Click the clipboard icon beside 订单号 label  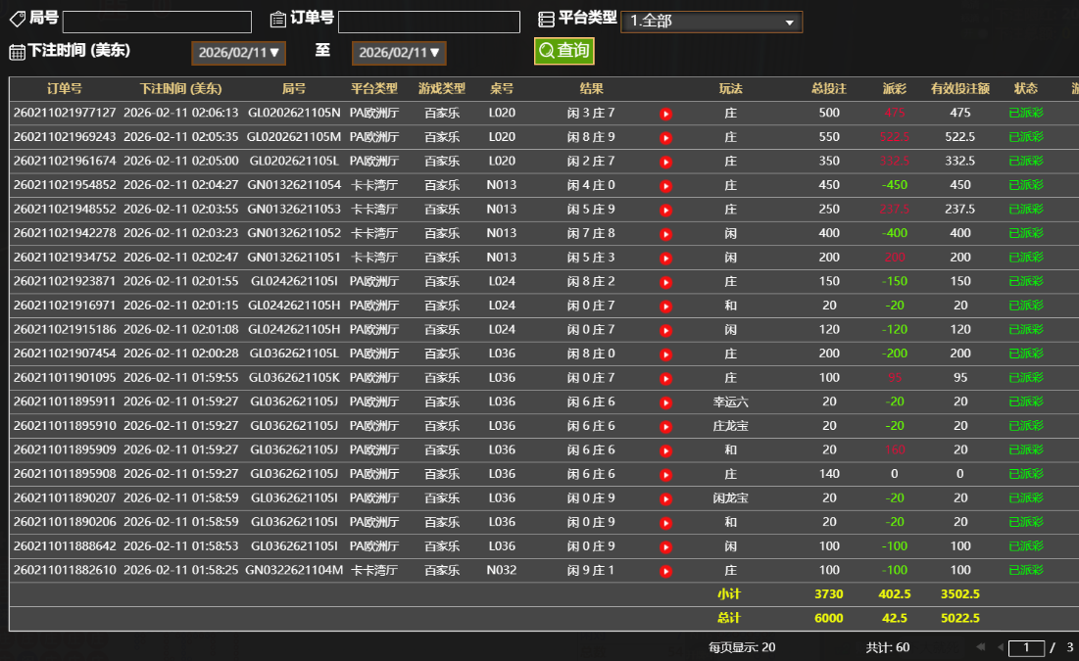(x=277, y=20)
